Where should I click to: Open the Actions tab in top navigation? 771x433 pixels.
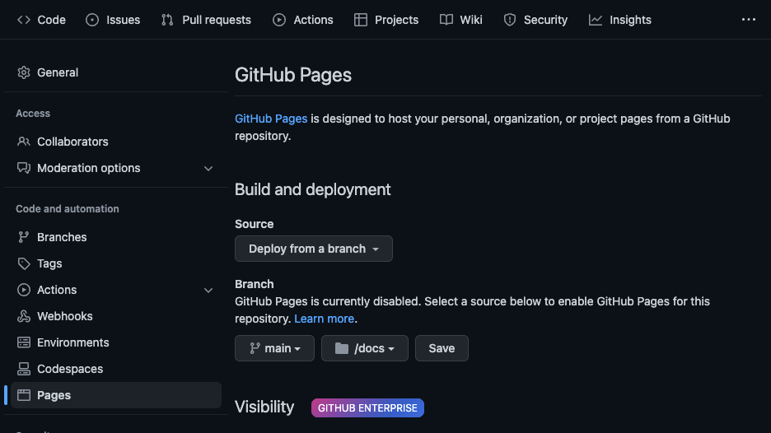[303, 20]
